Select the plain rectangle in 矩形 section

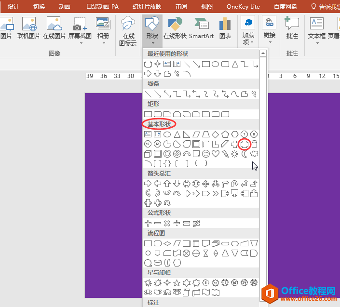click(x=148, y=114)
